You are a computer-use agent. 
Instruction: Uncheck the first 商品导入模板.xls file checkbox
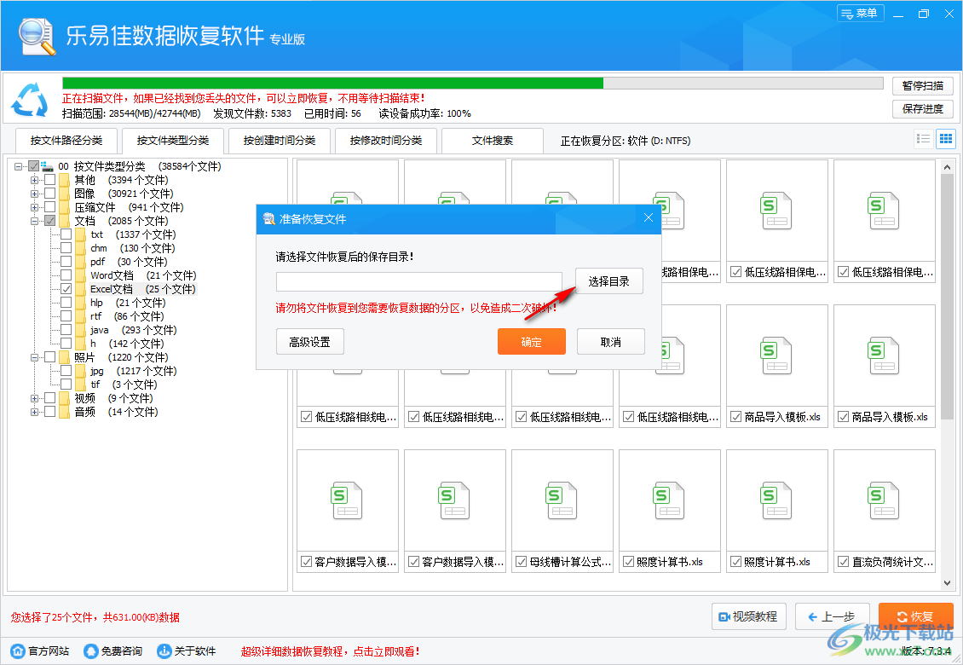click(734, 417)
